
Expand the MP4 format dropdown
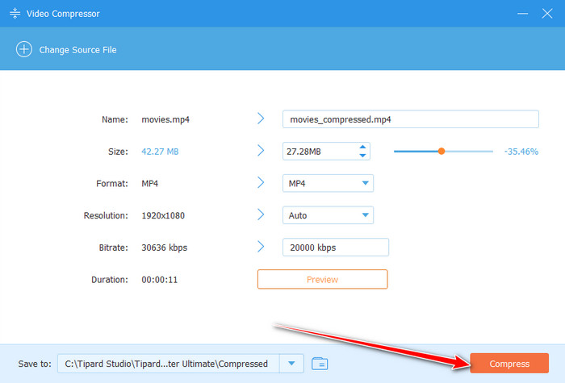point(365,184)
